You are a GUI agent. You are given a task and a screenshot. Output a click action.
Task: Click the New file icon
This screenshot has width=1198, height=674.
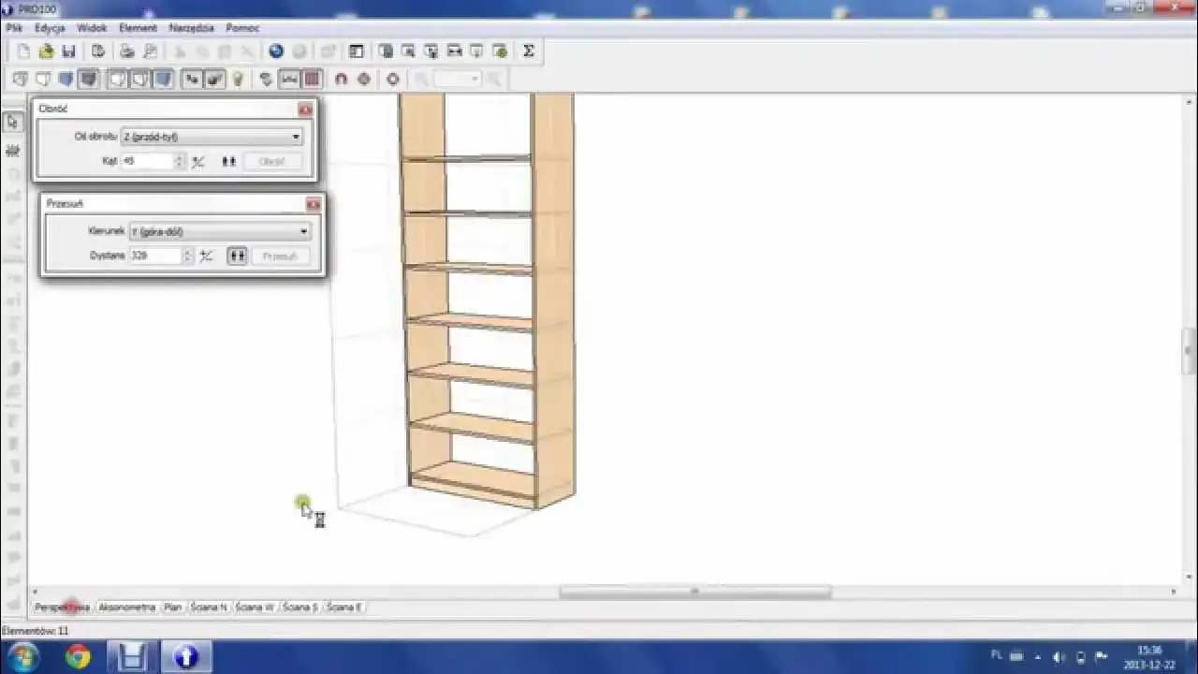(x=23, y=51)
